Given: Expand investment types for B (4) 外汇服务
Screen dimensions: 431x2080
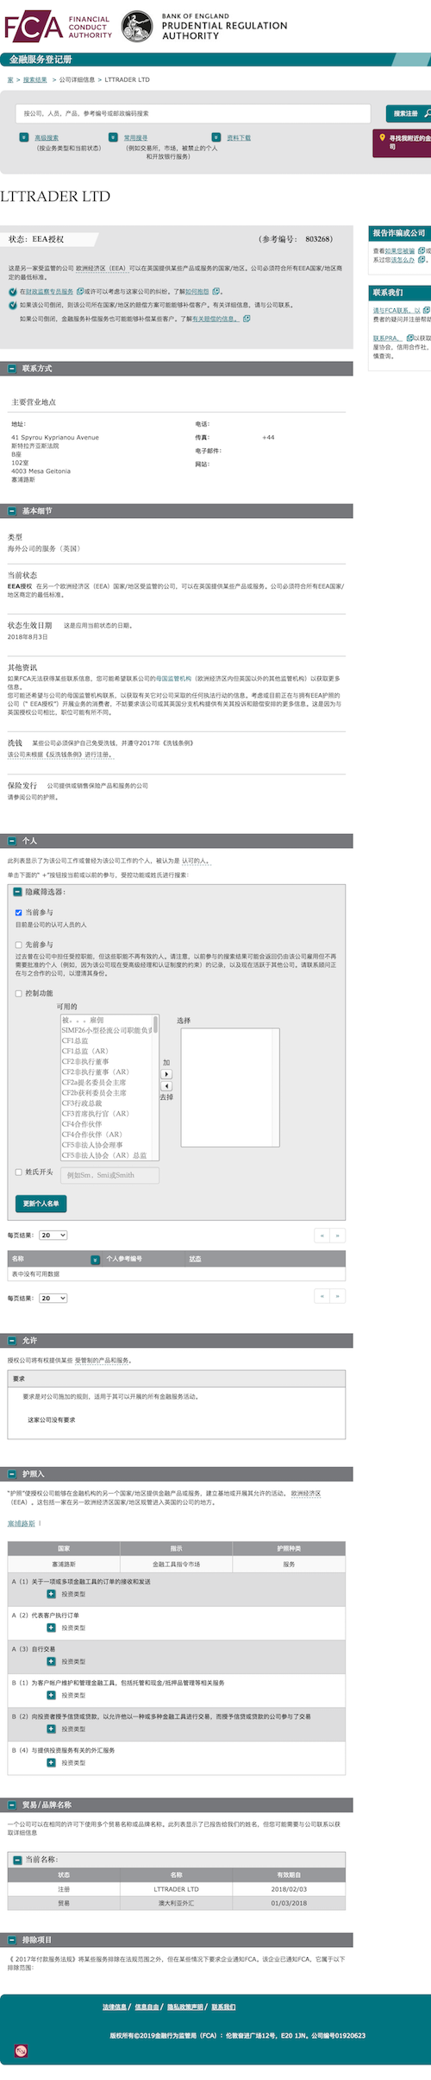Looking at the screenshot, I should (x=52, y=1762).
